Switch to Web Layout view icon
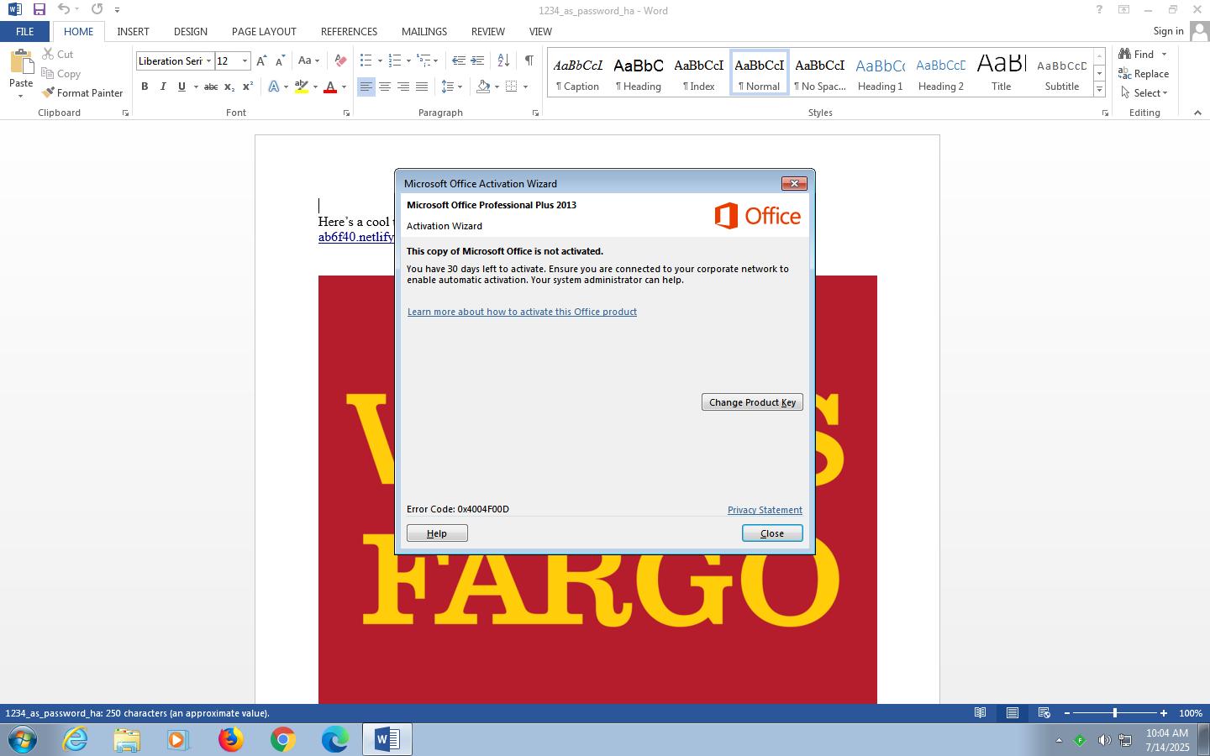This screenshot has height=756, width=1210. click(x=1044, y=713)
